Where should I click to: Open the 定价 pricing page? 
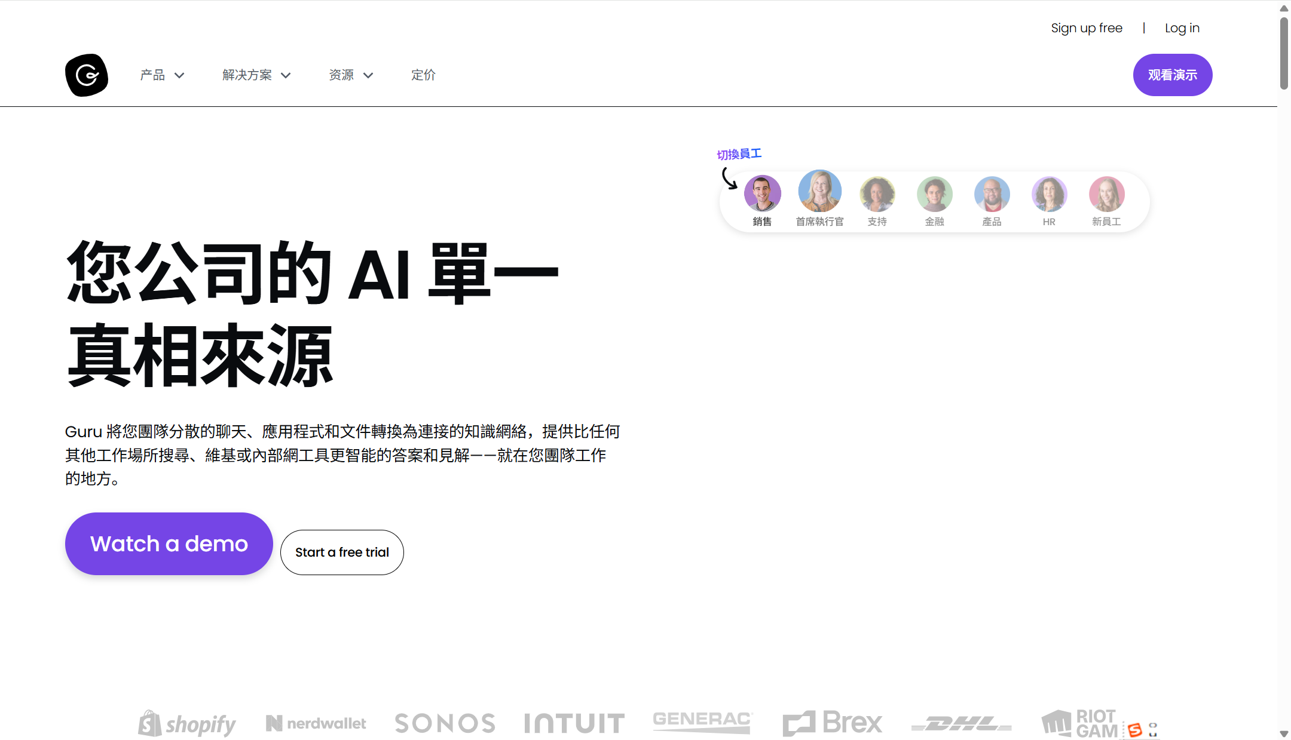point(423,75)
